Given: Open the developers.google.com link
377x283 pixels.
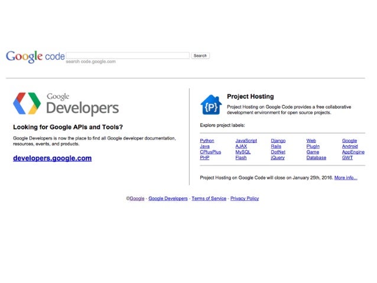Looking at the screenshot, I should (x=53, y=158).
